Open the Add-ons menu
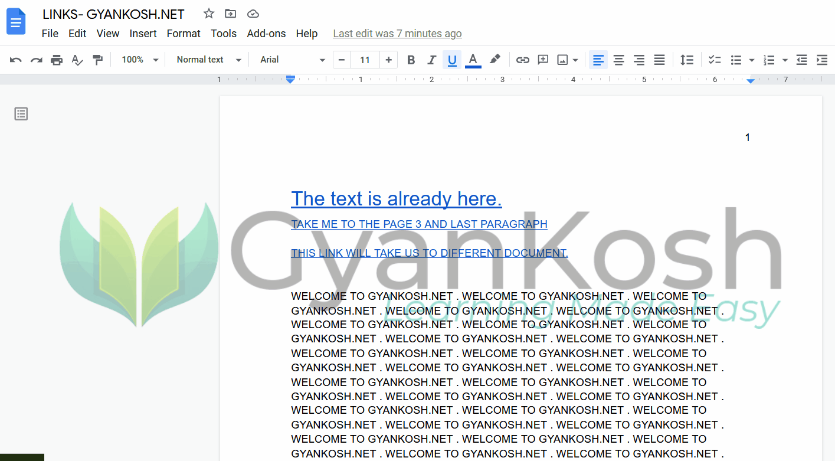This screenshot has height=461, width=835. [x=266, y=34]
